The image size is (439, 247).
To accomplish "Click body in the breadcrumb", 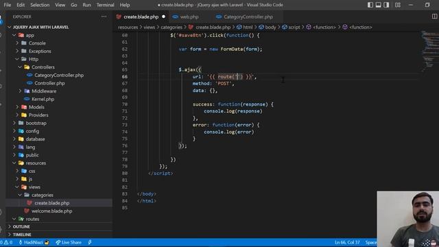I will coord(268,27).
